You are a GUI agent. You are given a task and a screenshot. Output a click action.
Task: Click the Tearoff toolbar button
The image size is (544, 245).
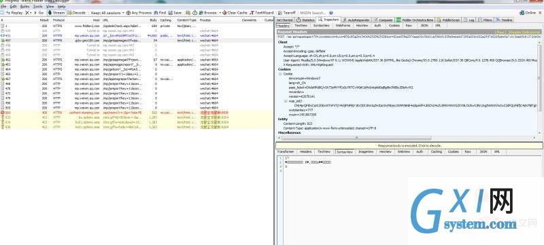click(286, 13)
